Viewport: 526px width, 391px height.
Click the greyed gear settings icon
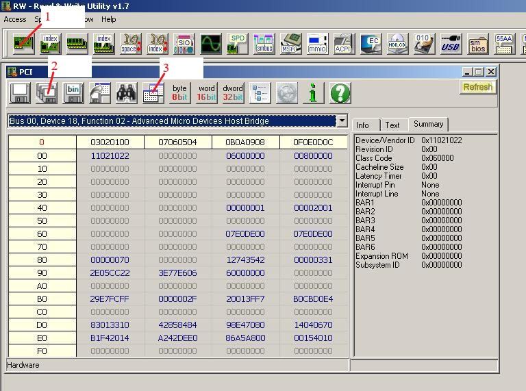287,93
